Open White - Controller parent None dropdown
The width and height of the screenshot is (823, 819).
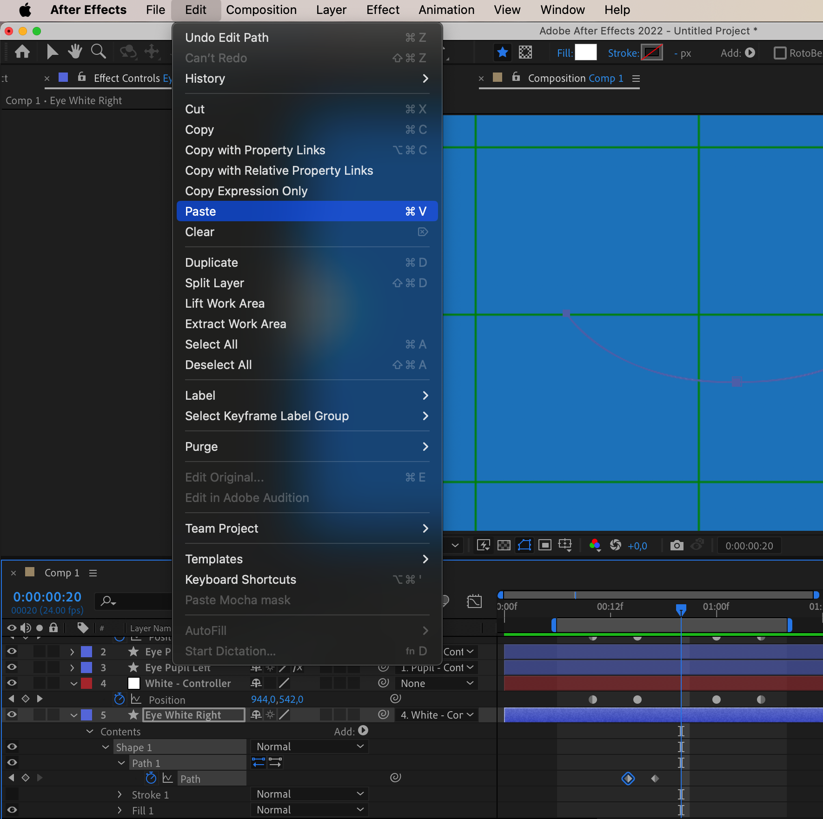tap(437, 683)
